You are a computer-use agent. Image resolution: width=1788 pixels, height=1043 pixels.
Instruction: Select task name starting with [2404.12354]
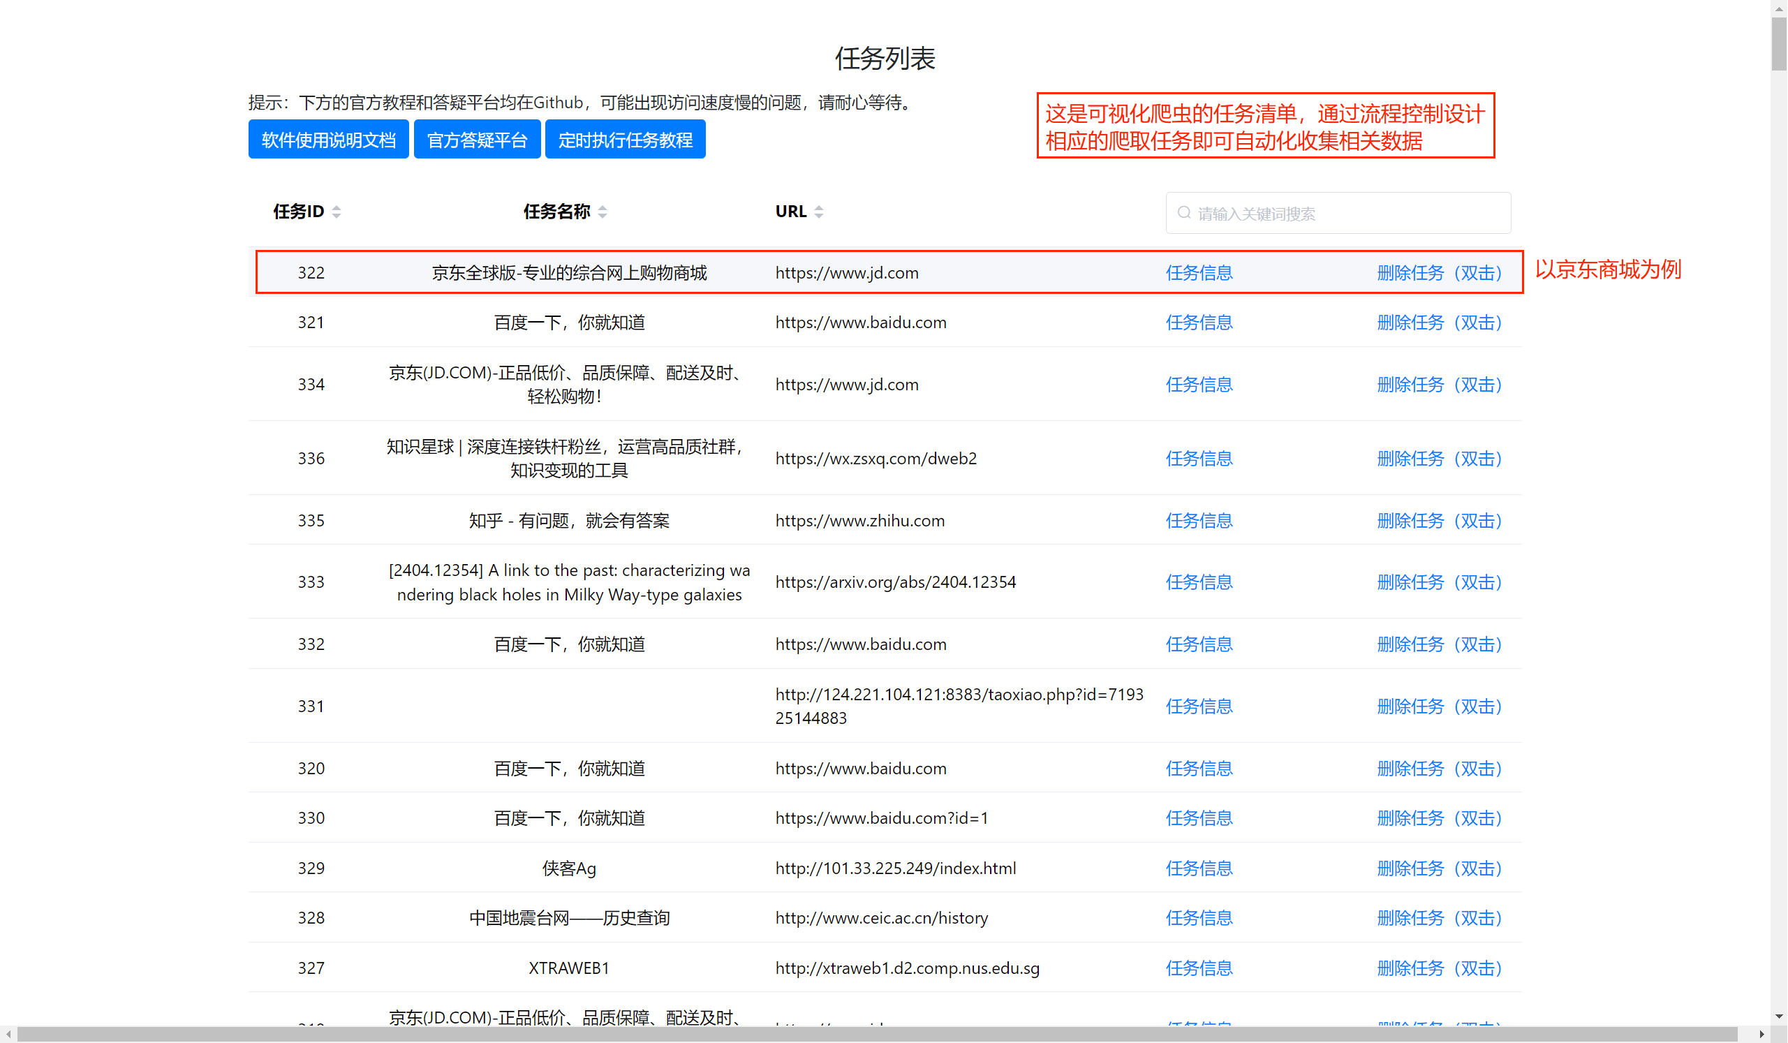(x=569, y=582)
